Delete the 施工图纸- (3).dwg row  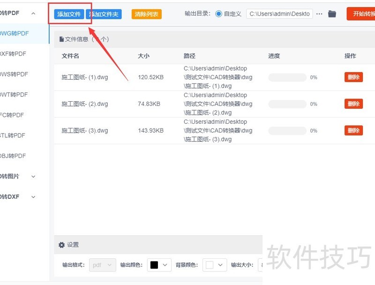pos(353,131)
